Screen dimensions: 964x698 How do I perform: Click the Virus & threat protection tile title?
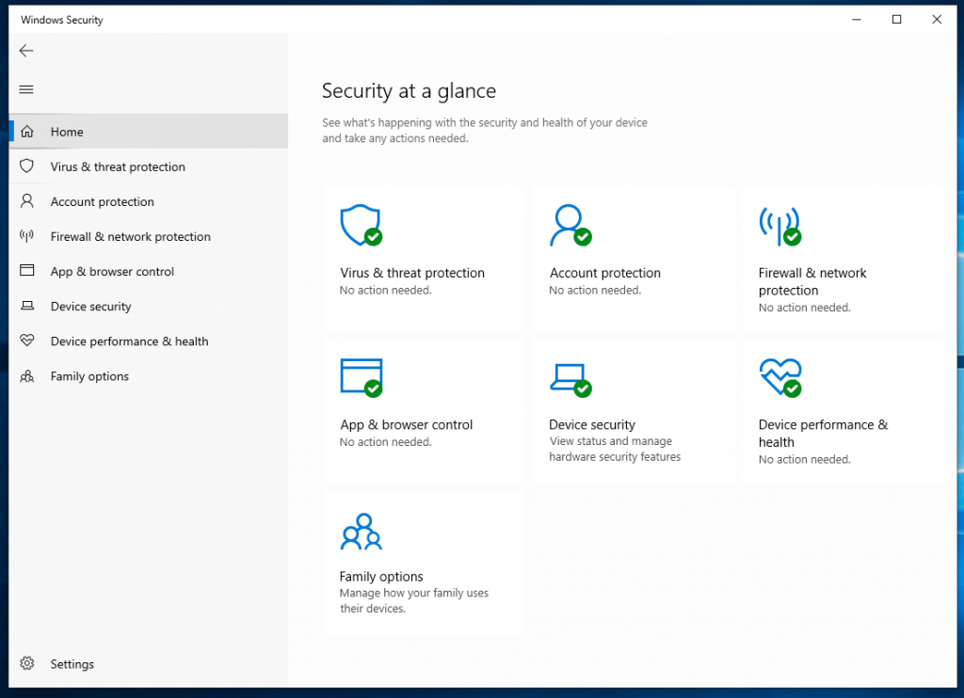coord(412,273)
